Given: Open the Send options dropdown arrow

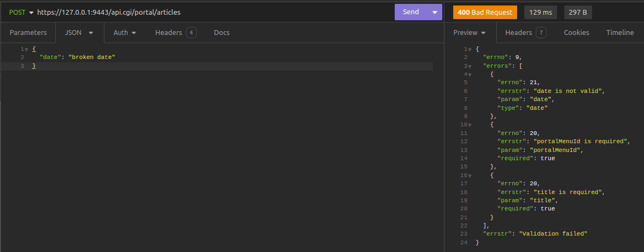Looking at the screenshot, I should [435, 12].
